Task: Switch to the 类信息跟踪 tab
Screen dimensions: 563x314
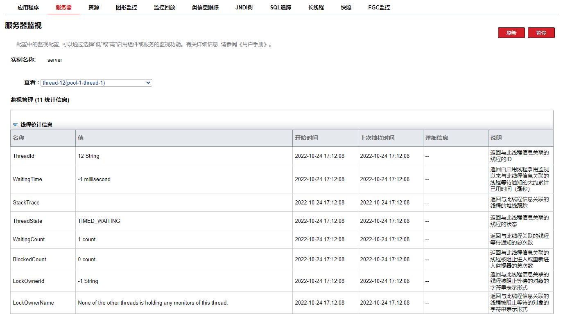Action: (x=205, y=7)
